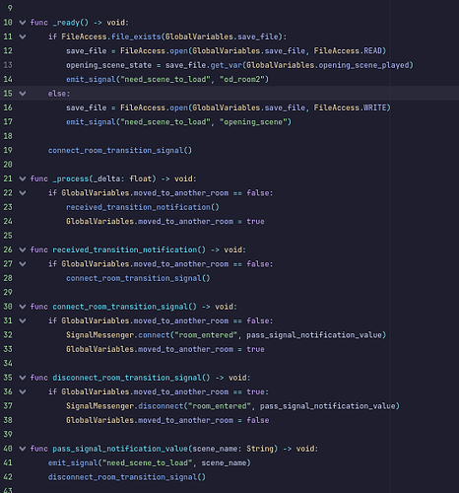This screenshot has height=493, width=459.
Task: Click "pass_signal_notification_value" argument on line 37
Action: 327,406
